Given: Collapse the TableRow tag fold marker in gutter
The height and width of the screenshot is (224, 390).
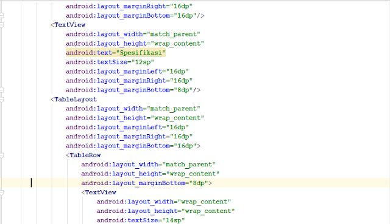Looking at the screenshot, I should pos(1,155).
